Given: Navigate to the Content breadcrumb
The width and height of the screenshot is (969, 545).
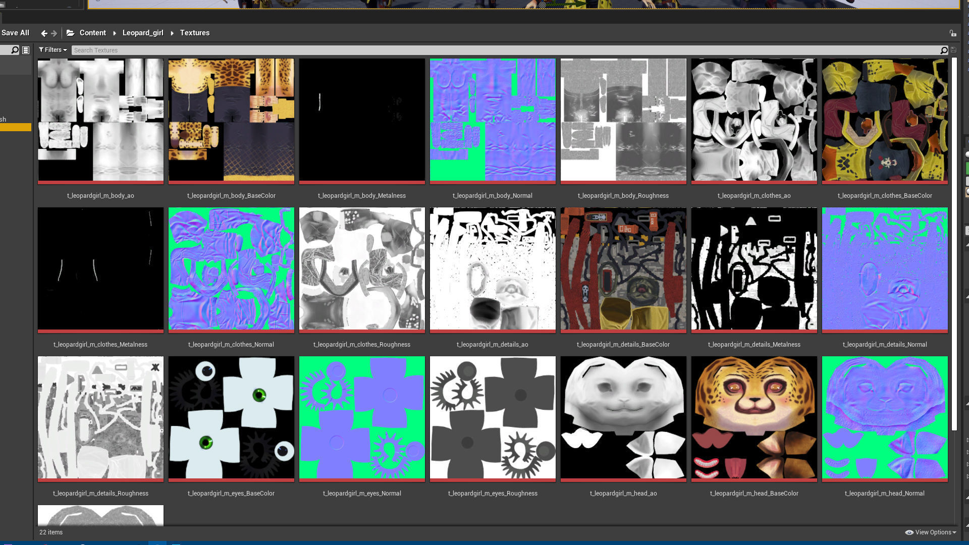Looking at the screenshot, I should pyautogui.click(x=92, y=33).
